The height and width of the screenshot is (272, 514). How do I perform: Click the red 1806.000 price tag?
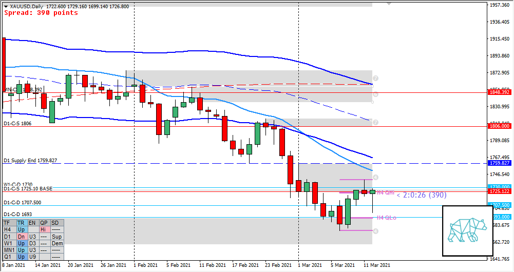pos(499,126)
